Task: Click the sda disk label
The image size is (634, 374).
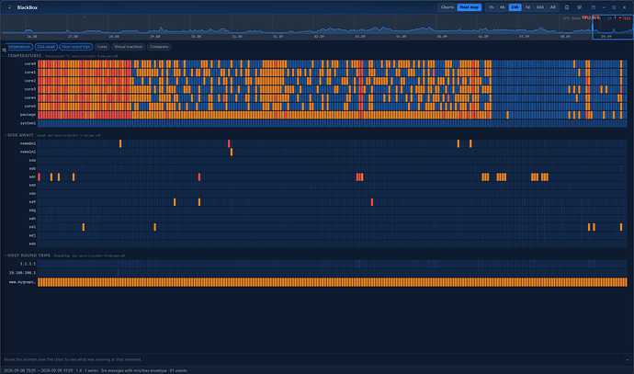Action: (32, 161)
